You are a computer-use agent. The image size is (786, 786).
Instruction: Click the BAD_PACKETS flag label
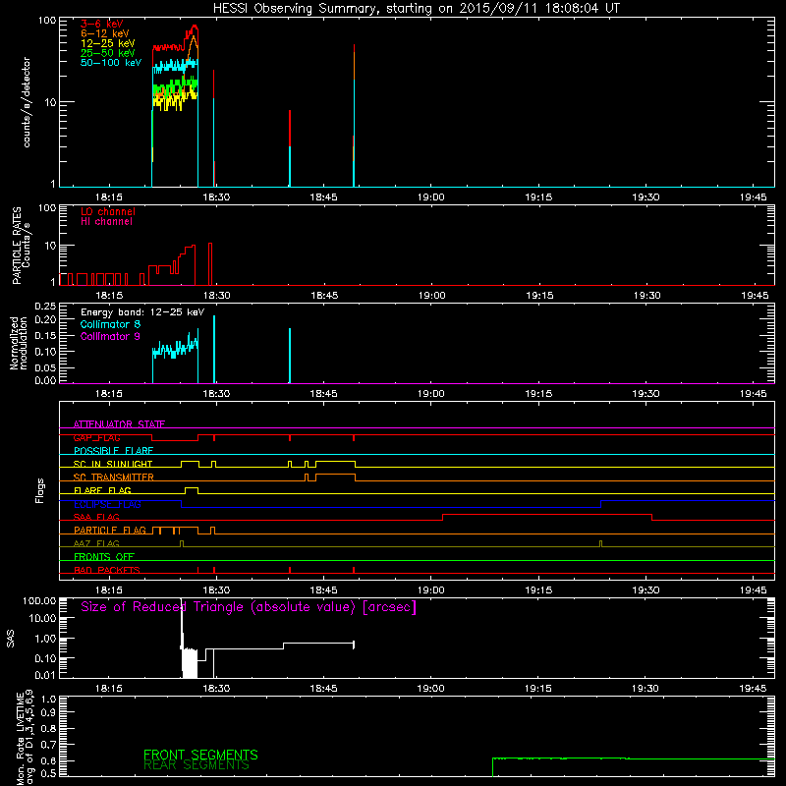pos(107,570)
